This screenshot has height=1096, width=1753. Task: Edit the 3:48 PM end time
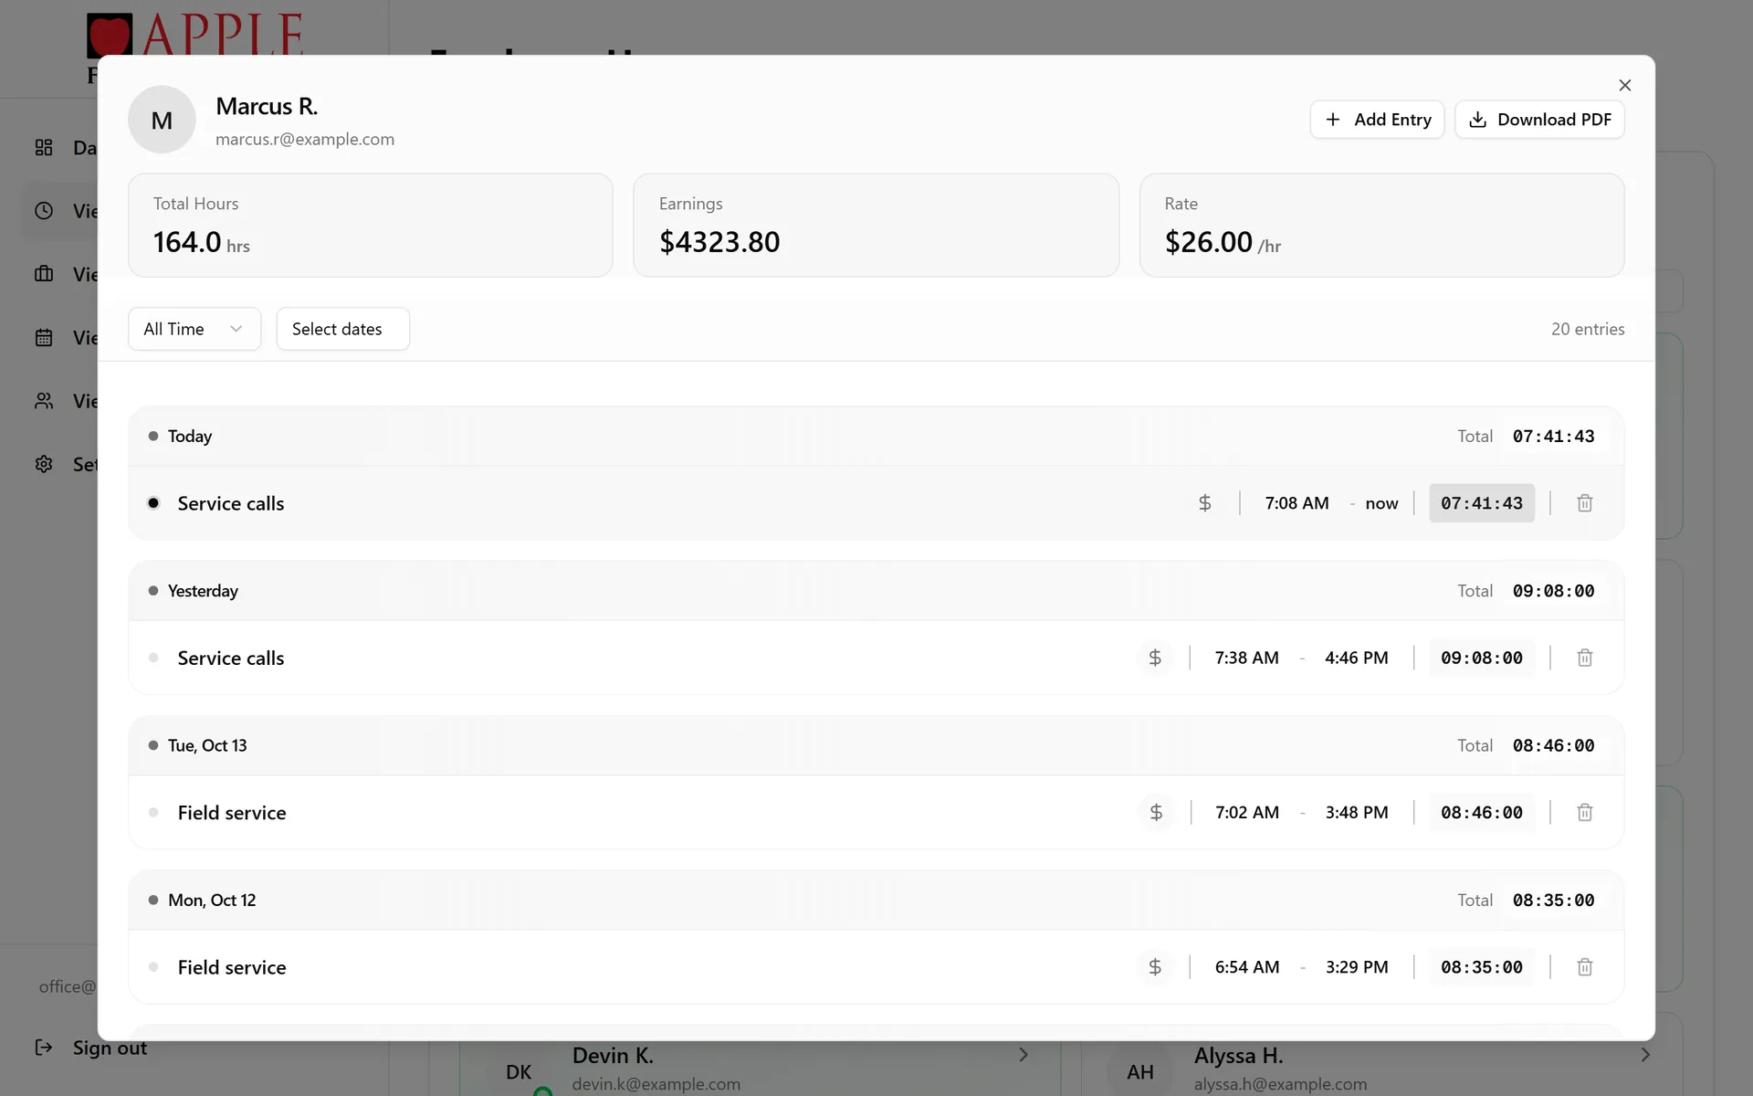(1356, 812)
